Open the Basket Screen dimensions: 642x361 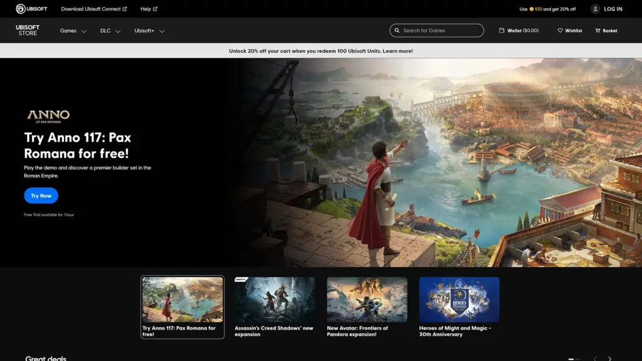click(x=604, y=30)
